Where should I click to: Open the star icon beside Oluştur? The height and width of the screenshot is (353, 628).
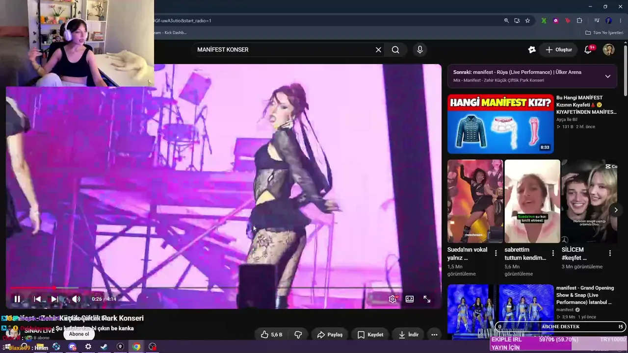click(x=532, y=50)
